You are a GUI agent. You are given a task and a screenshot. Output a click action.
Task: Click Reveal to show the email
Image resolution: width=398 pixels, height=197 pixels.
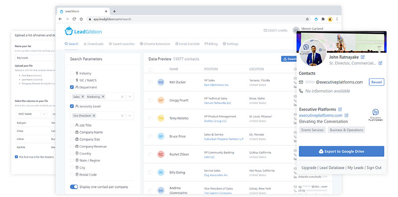377,82
